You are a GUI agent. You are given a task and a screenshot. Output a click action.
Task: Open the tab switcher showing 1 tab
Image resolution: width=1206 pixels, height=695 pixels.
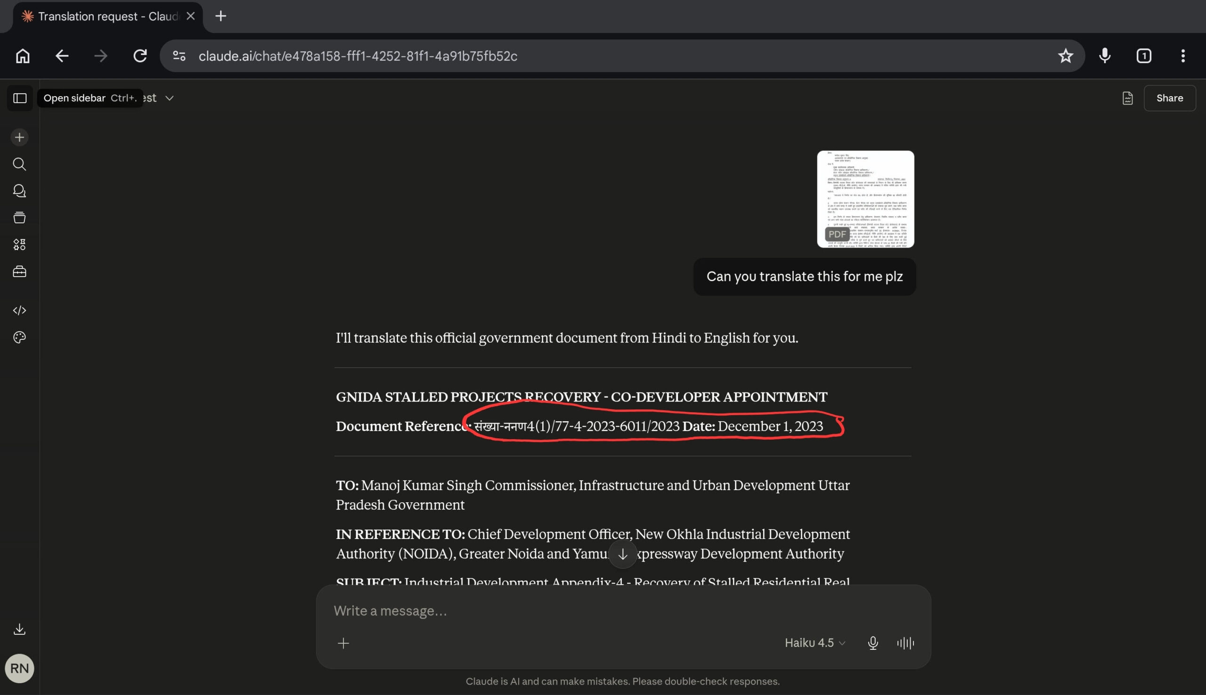click(x=1144, y=57)
